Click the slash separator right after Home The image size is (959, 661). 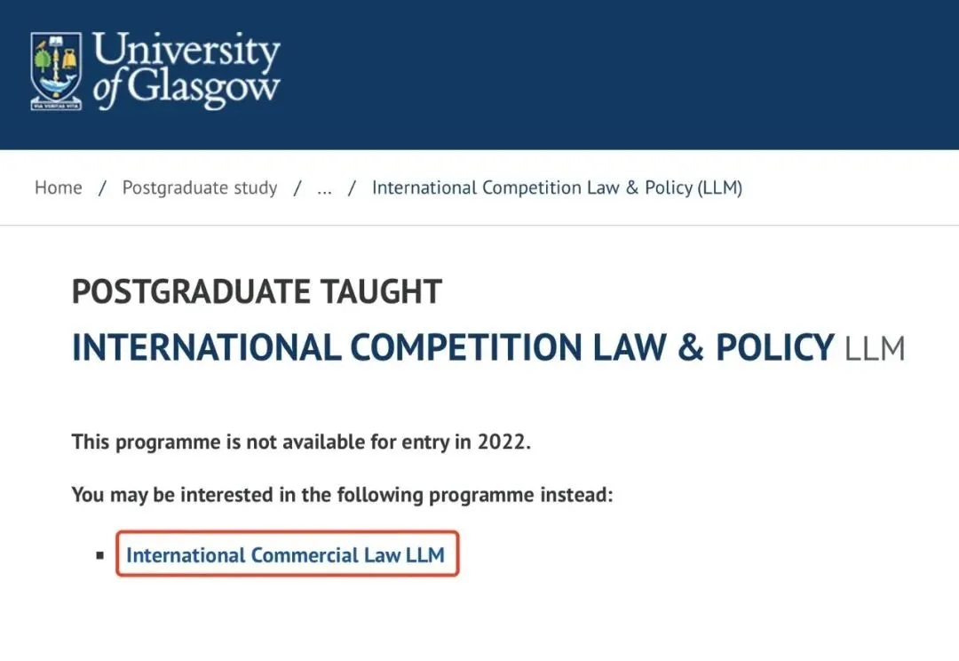tap(102, 187)
